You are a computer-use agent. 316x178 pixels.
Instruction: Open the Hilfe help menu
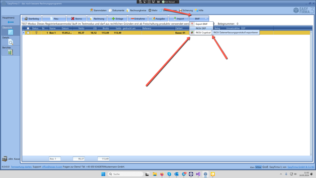[x=199, y=10]
